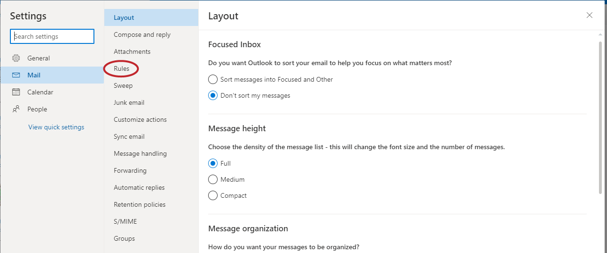The height and width of the screenshot is (253, 607).
Task: Click 'How do you want your messages' text
Action: [x=284, y=247]
